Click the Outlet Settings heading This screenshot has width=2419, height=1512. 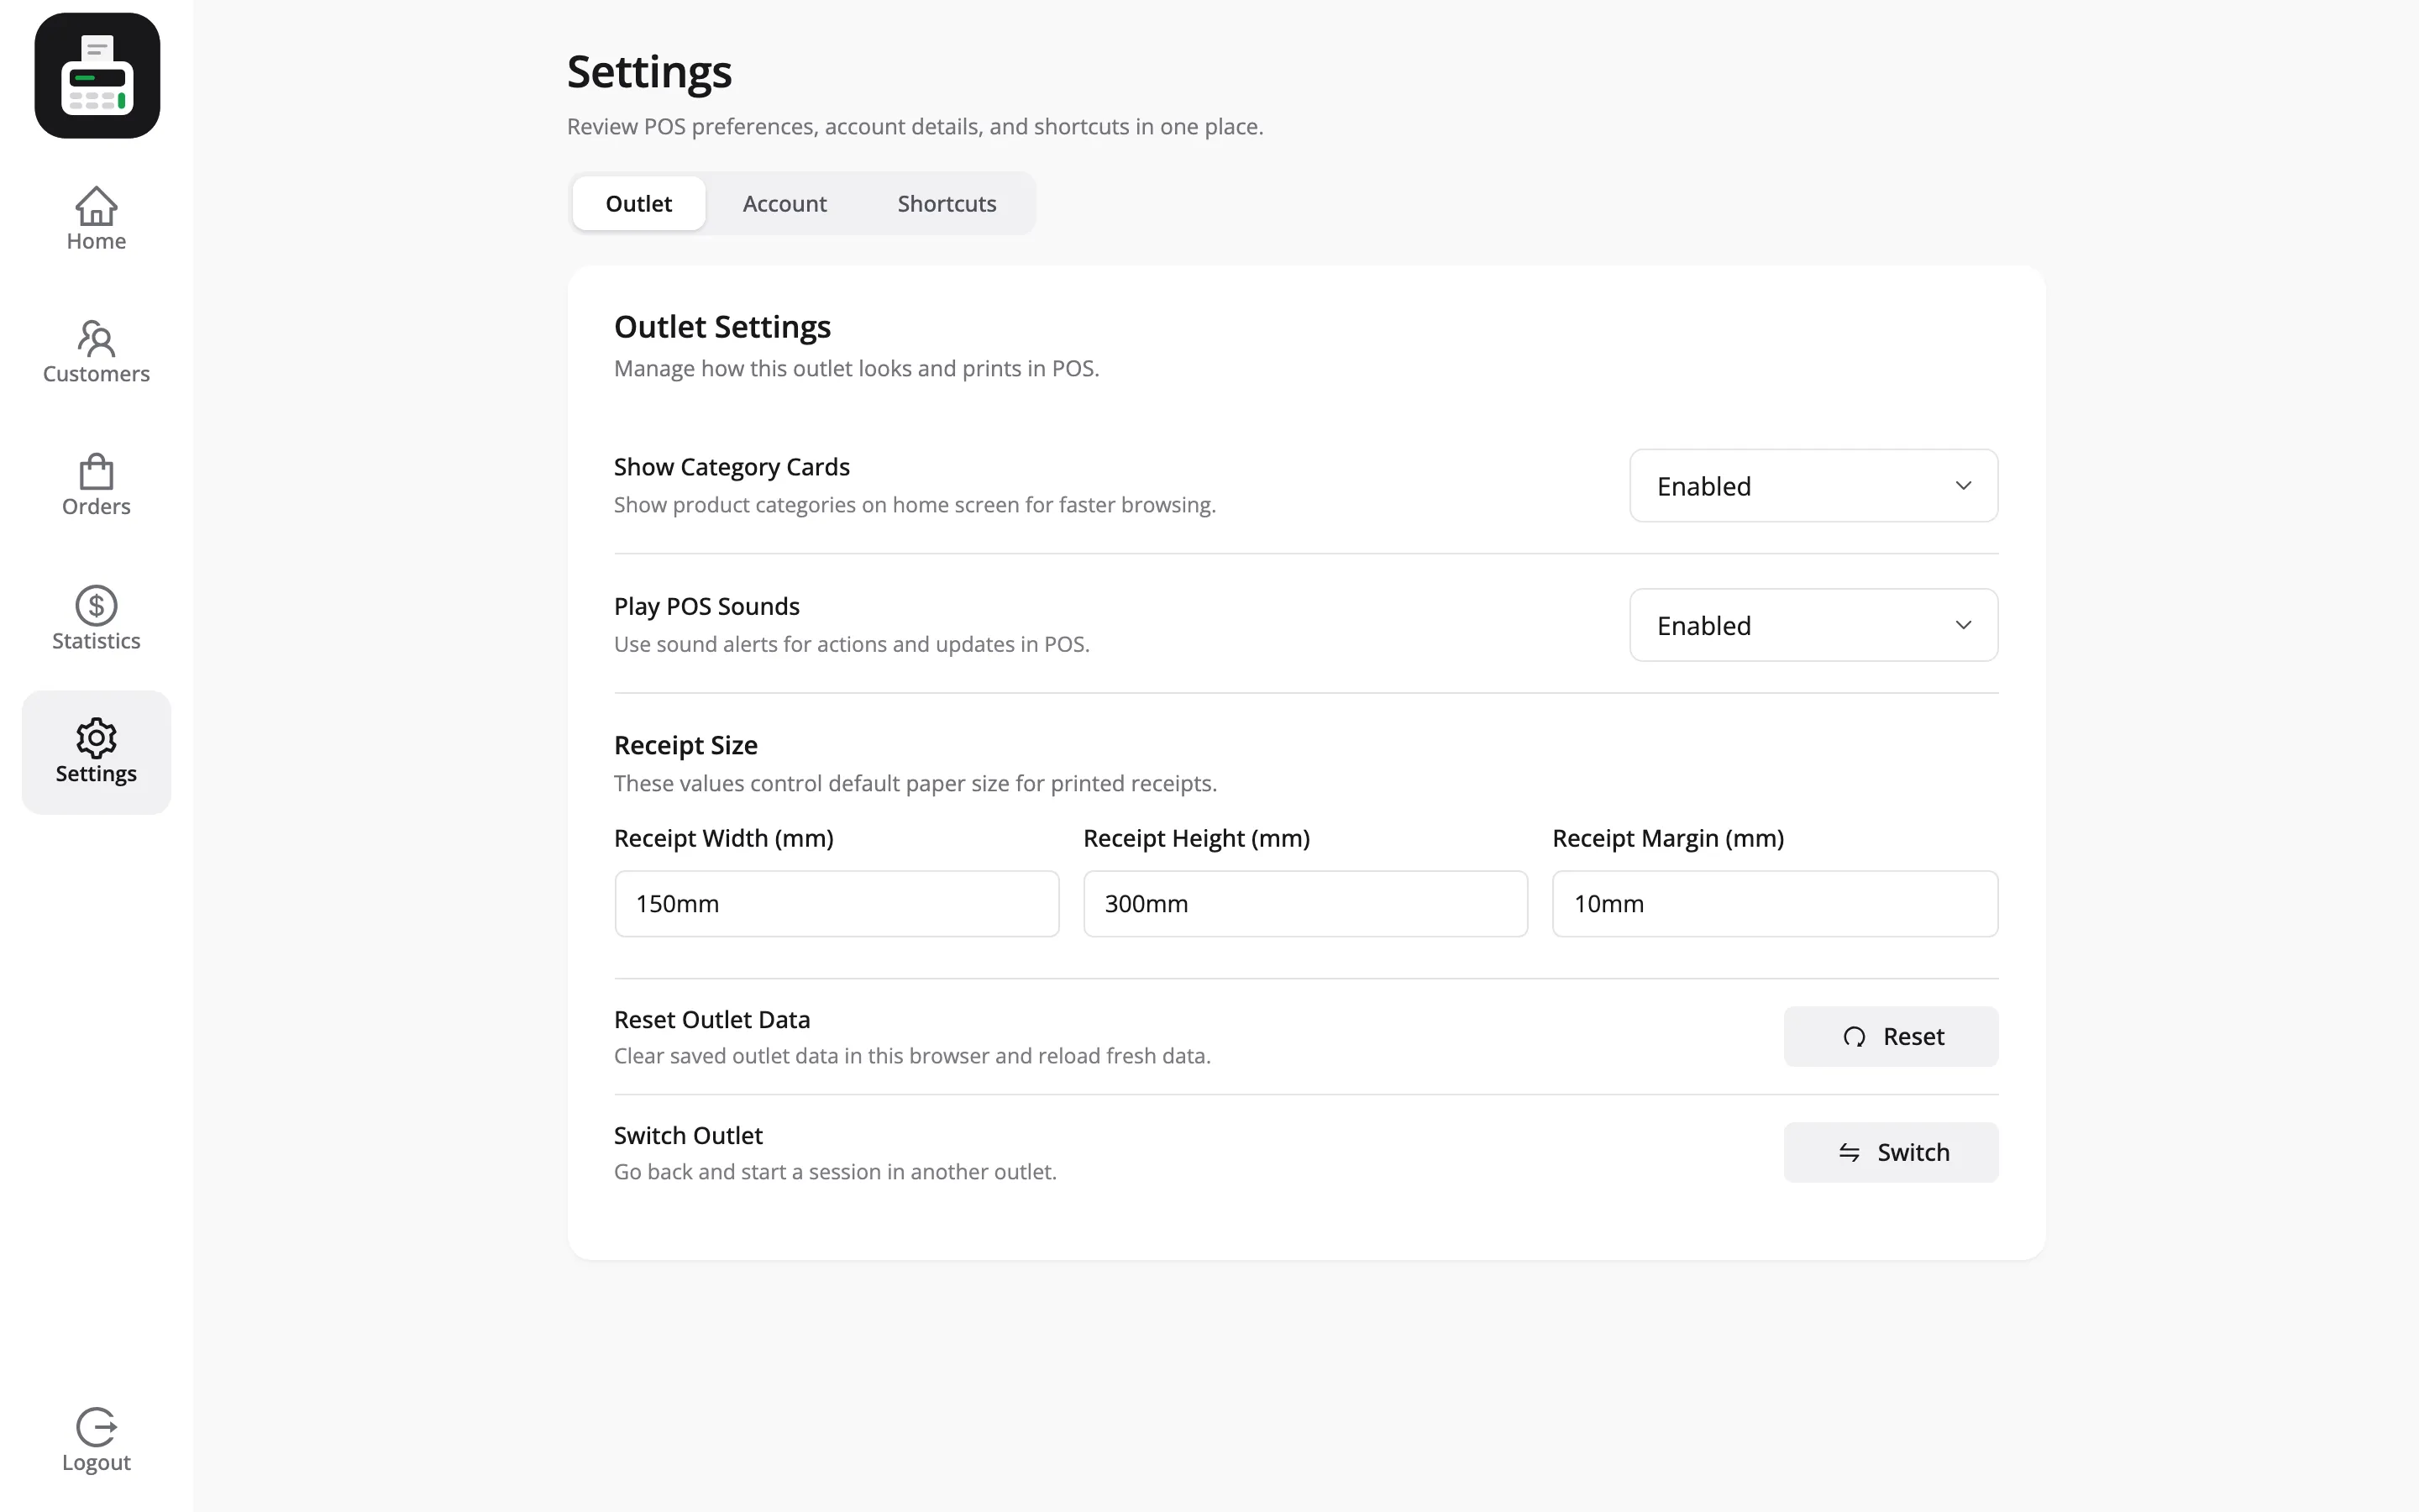coord(722,327)
